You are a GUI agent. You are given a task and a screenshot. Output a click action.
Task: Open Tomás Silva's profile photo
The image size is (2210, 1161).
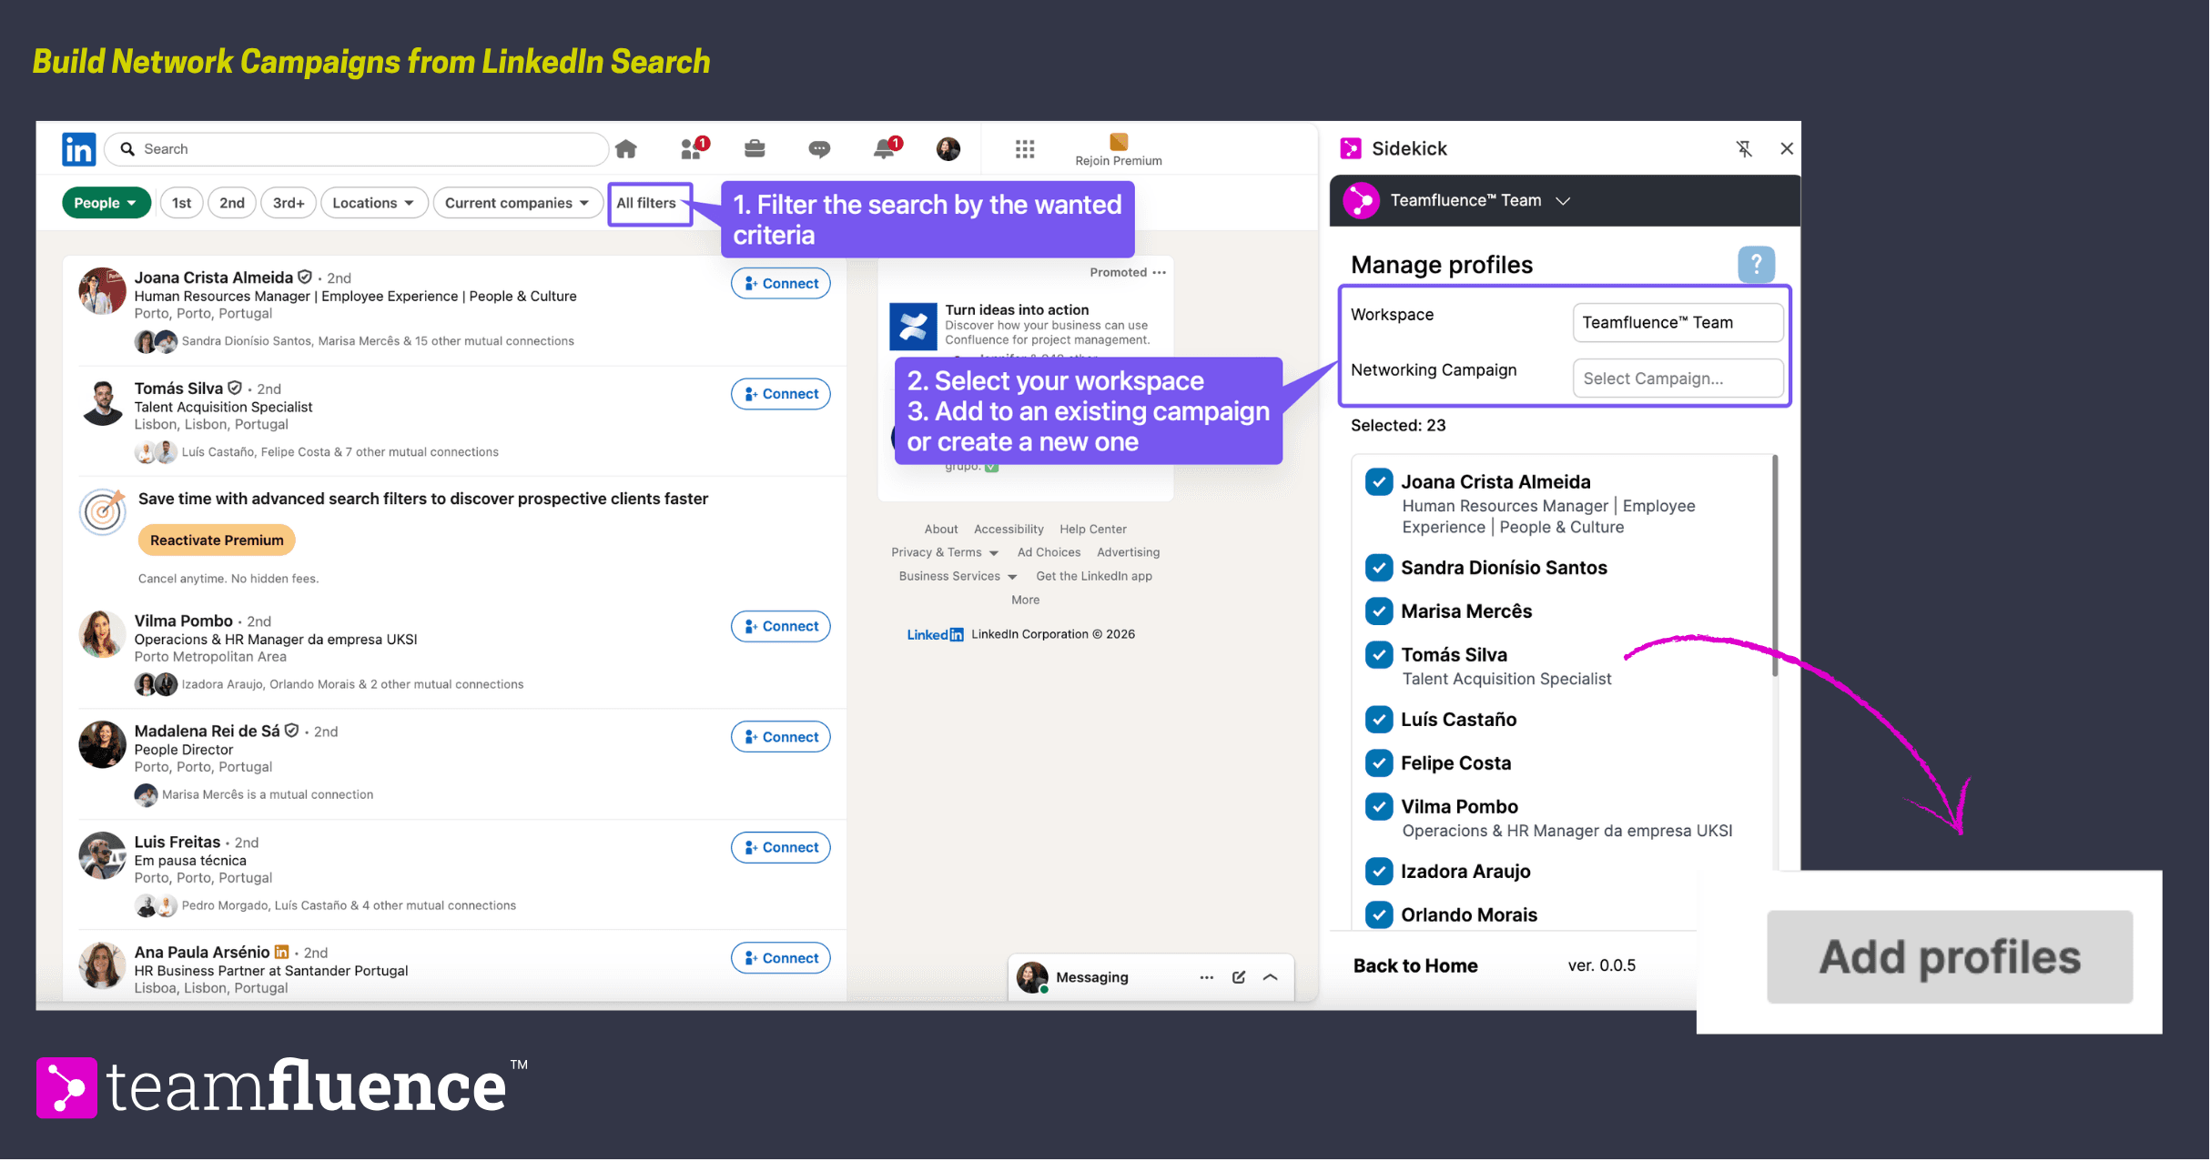(x=102, y=402)
